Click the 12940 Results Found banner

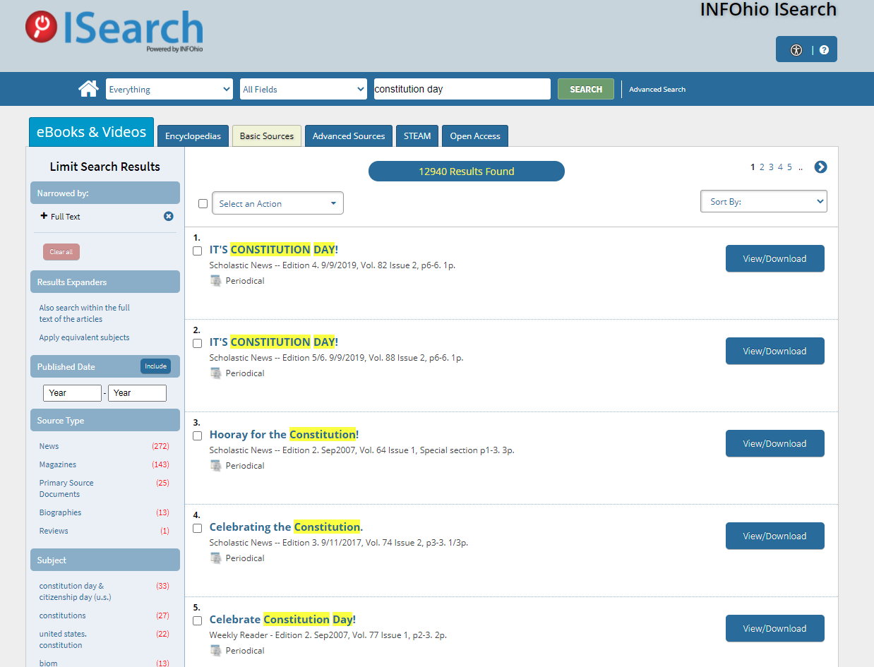point(467,172)
